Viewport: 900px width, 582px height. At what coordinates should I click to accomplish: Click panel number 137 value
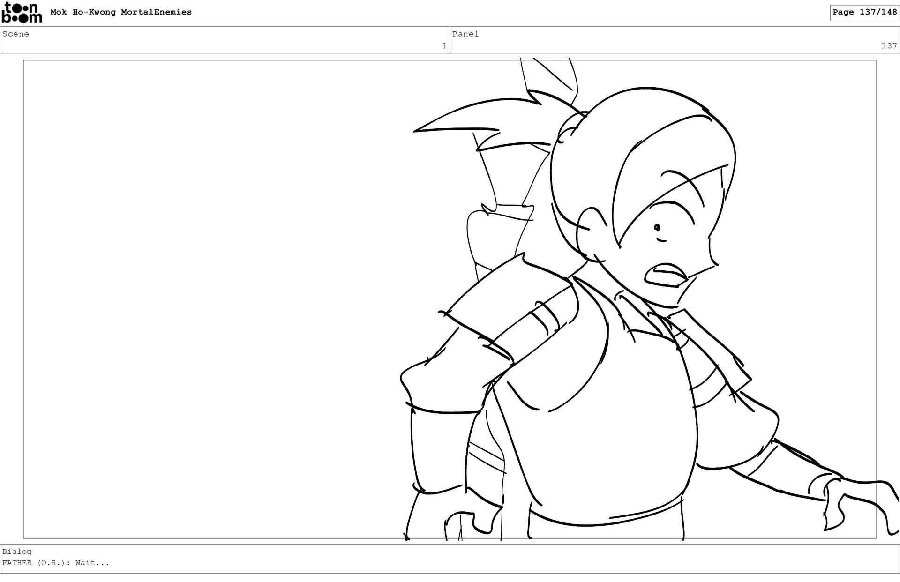coord(889,46)
